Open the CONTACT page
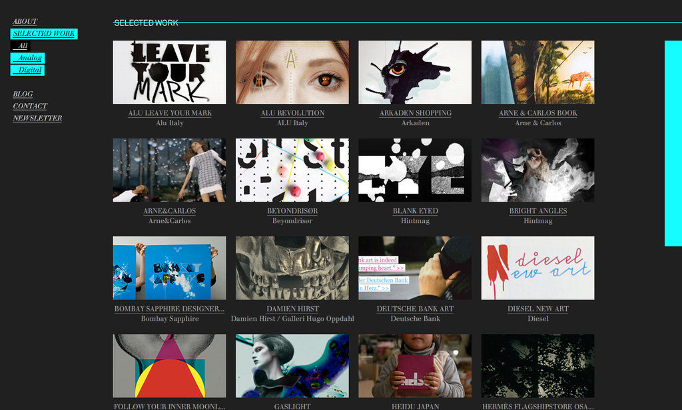The height and width of the screenshot is (410, 682). 29,106
